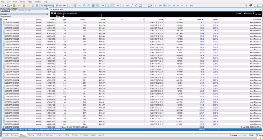Switch chart to candlesticks style
The width and height of the screenshot is (263, 139).
75,5
